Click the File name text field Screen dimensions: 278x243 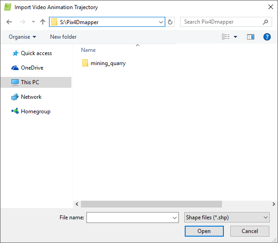pyautogui.click(x=129, y=218)
